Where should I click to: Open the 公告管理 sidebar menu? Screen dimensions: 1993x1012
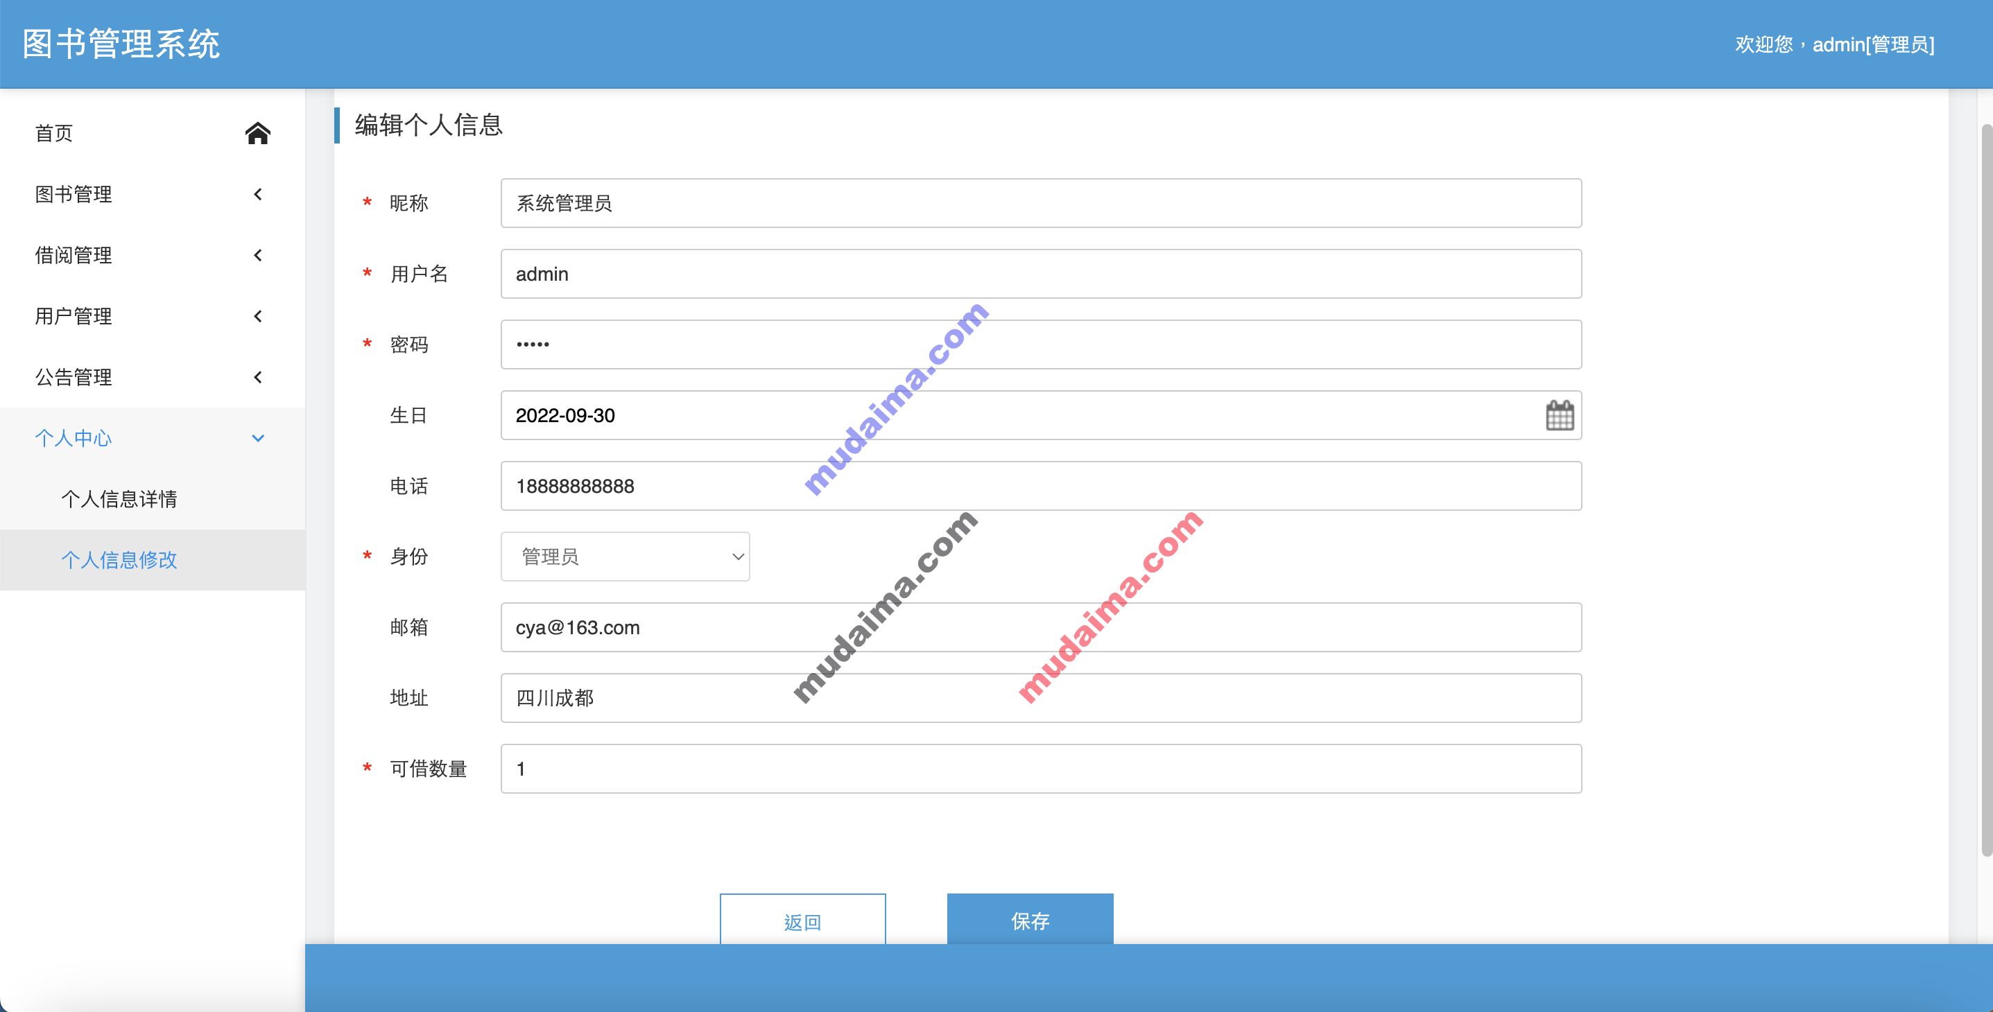coord(153,377)
